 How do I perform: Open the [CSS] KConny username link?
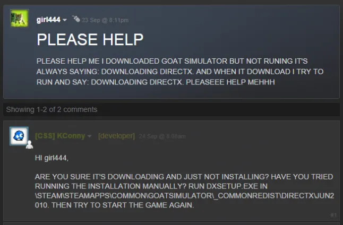(x=60, y=136)
